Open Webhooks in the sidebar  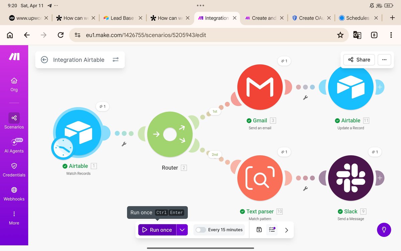14,194
